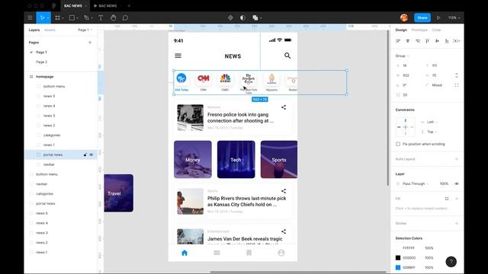This screenshot has height=274, width=488.
Task: Select the Comment tool
Action: tap(125, 18)
